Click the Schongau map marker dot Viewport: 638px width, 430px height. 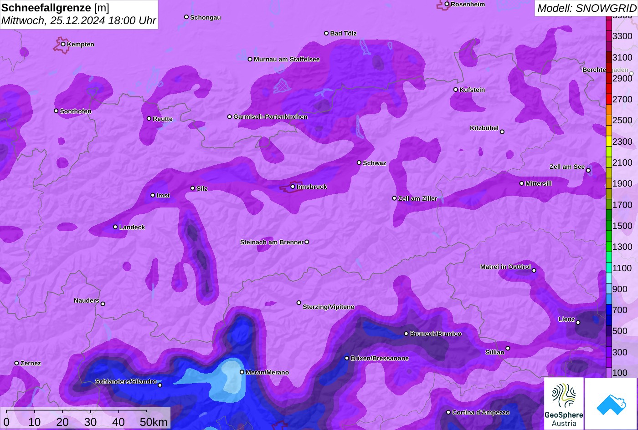pos(186,17)
